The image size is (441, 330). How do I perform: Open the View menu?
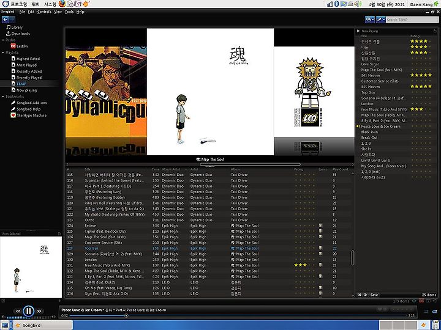point(58,12)
